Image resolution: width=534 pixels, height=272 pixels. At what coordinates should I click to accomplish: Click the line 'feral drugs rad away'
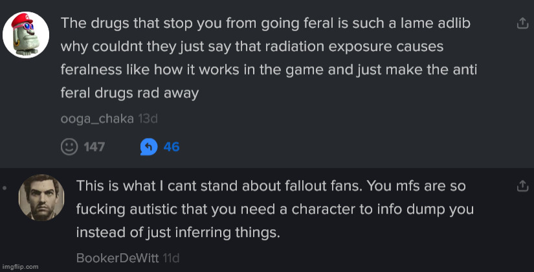click(129, 93)
